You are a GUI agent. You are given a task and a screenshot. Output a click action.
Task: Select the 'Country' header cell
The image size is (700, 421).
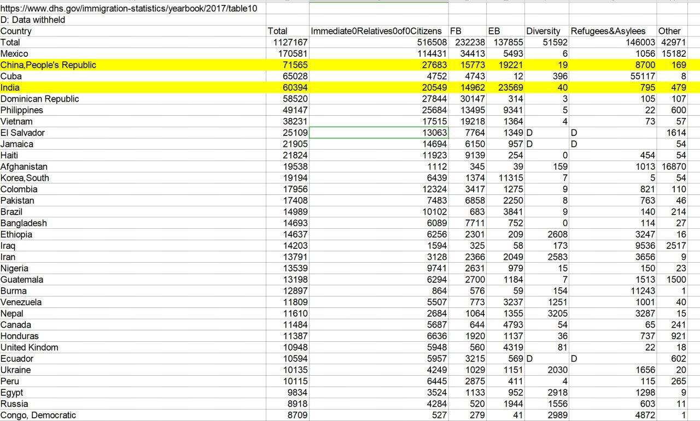coord(133,31)
